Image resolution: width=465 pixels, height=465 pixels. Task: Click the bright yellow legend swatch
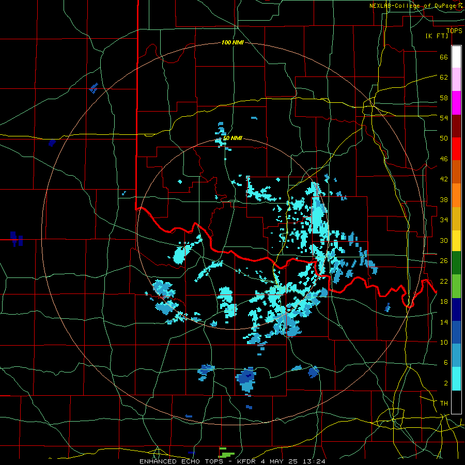pyautogui.click(x=456, y=241)
